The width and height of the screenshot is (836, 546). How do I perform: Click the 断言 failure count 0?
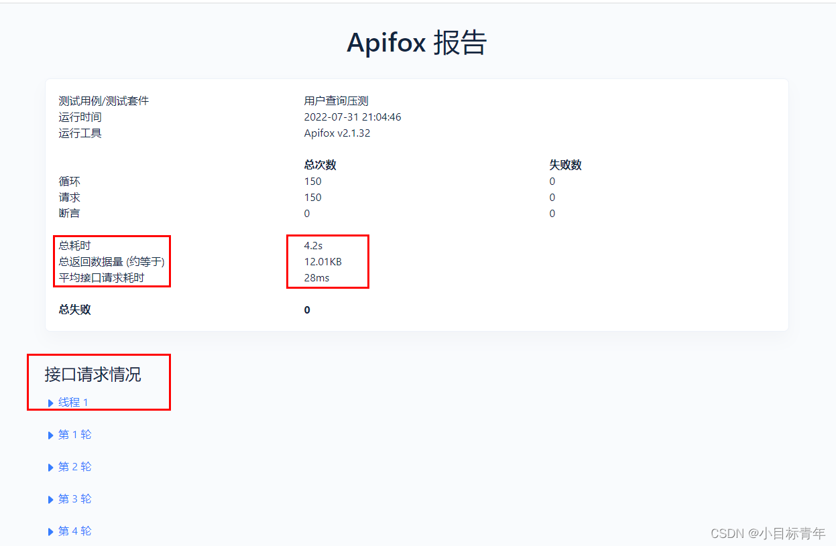552,214
